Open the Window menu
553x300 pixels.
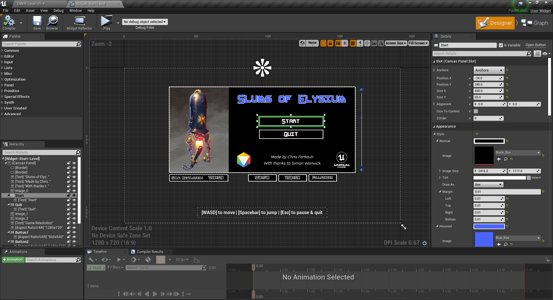(x=75, y=11)
